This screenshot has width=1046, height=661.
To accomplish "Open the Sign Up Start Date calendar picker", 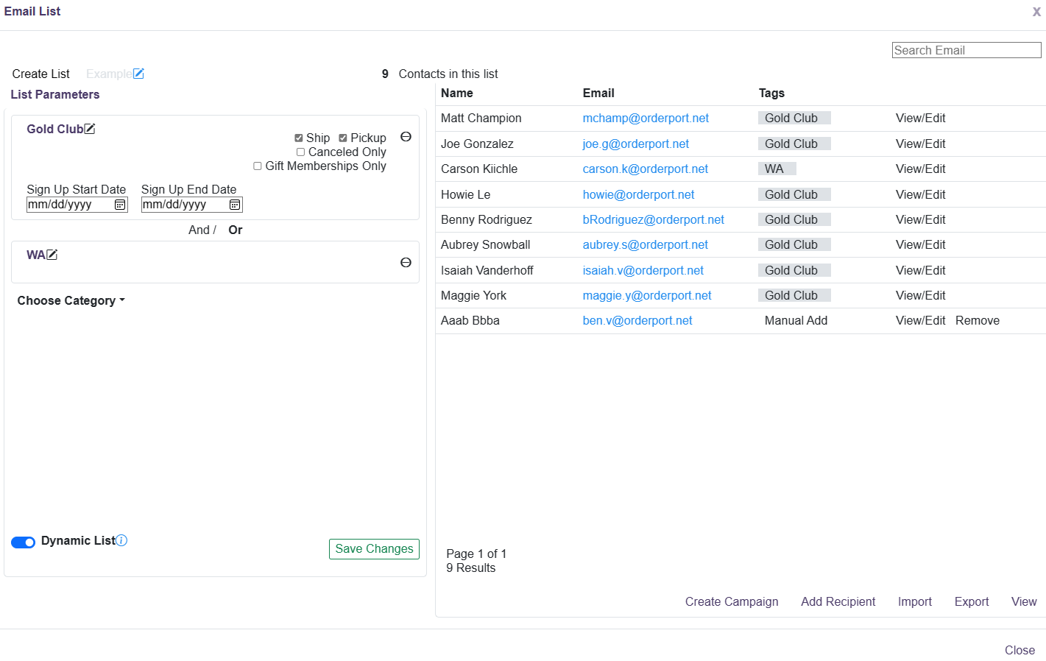I will pyautogui.click(x=119, y=205).
